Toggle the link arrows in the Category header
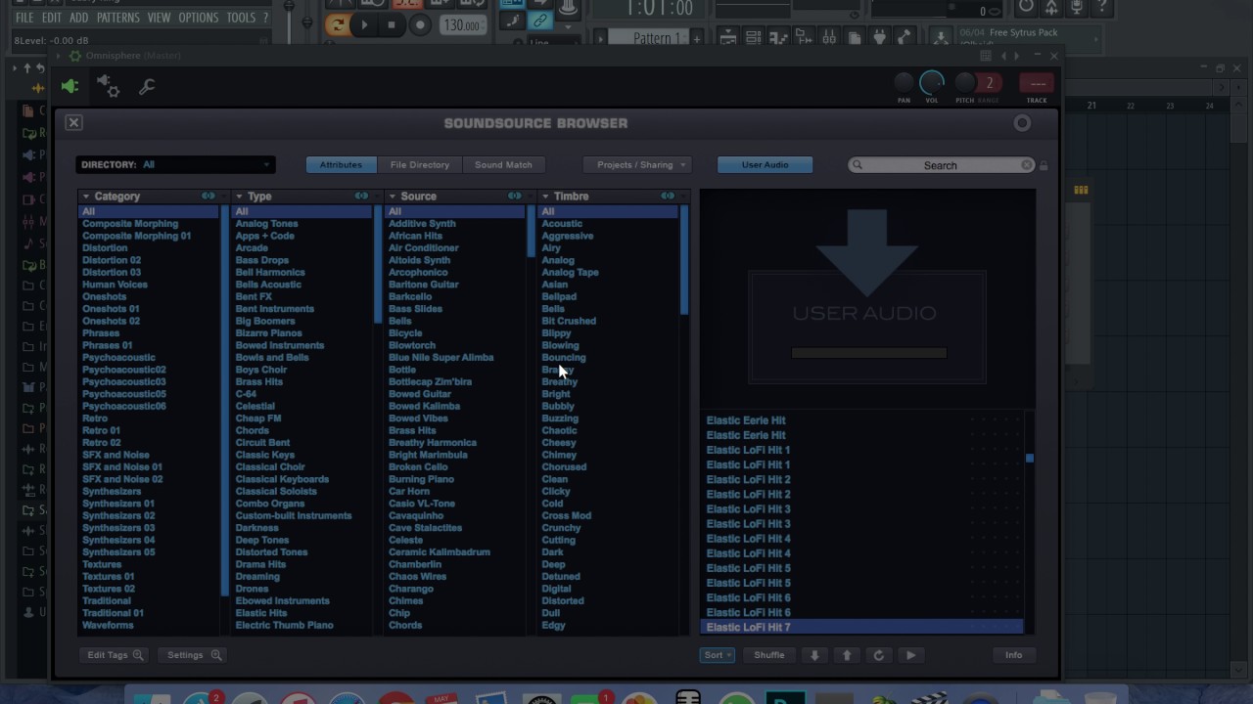1253x704 pixels. pos(208,197)
